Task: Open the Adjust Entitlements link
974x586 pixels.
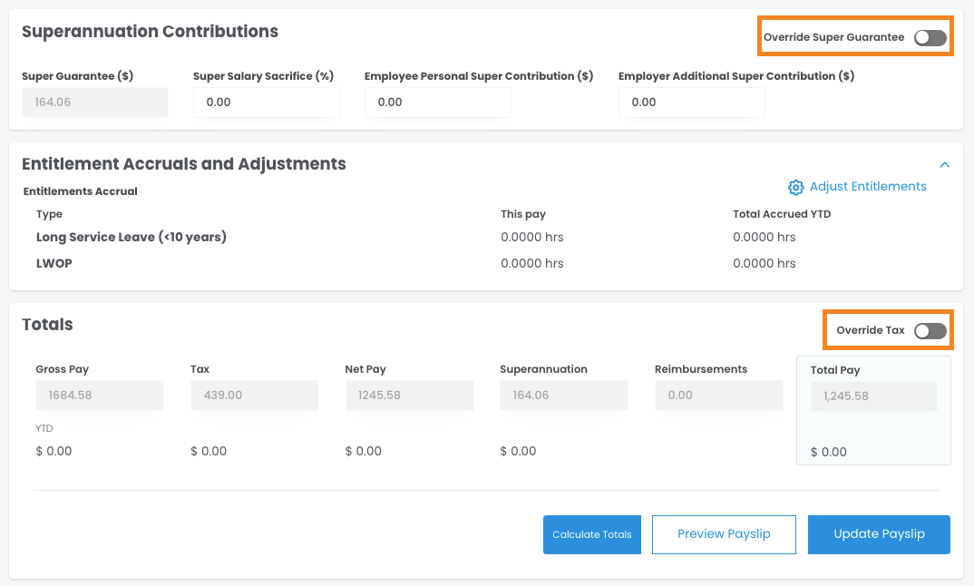Action: [867, 187]
